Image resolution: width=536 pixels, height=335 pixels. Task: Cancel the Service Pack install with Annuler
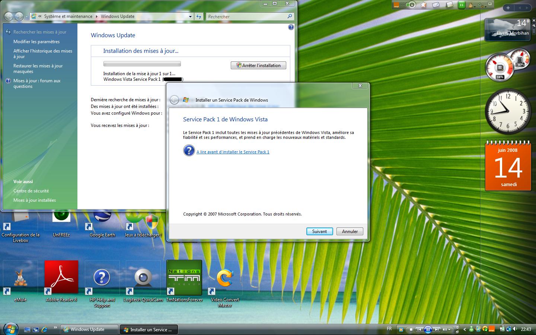[x=350, y=231]
